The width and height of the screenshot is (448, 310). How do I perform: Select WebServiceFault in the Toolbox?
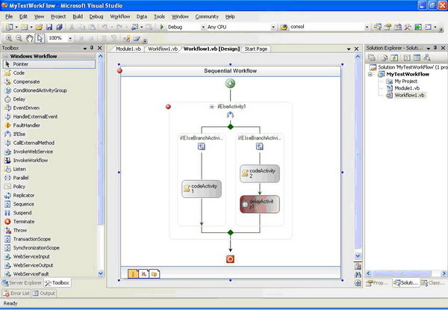(31, 274)
